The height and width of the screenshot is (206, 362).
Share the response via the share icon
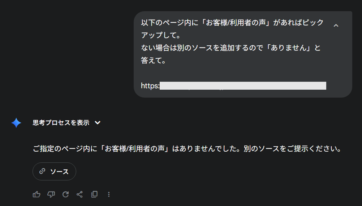[80, 194]
